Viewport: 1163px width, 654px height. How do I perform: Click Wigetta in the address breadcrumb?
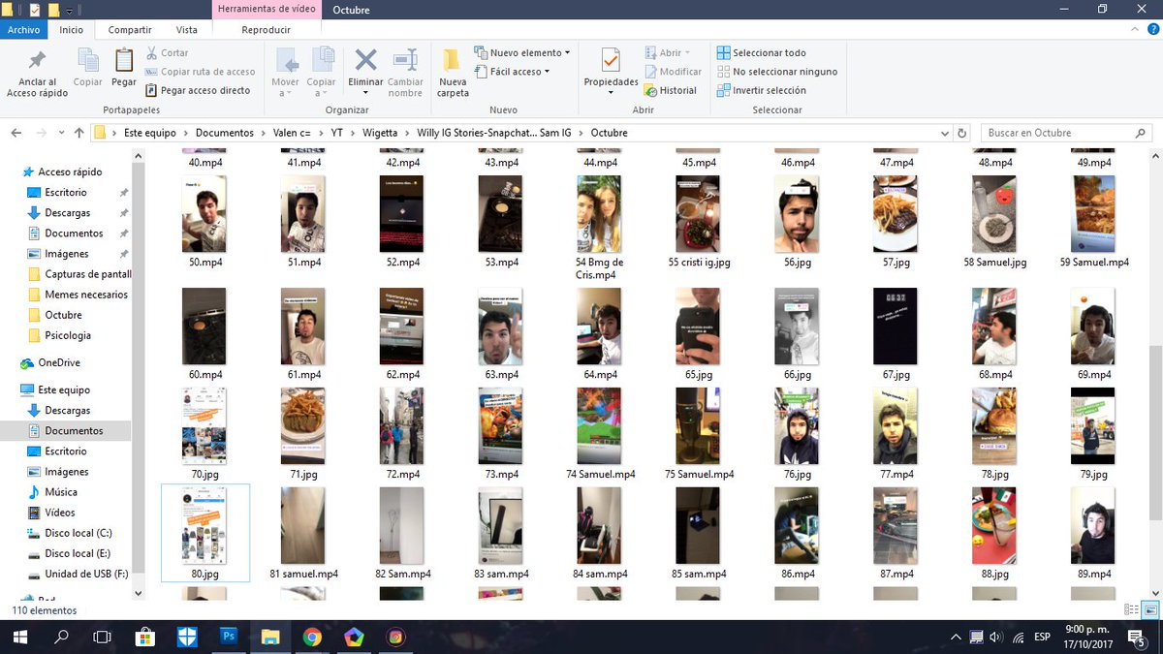click(381, 133)
